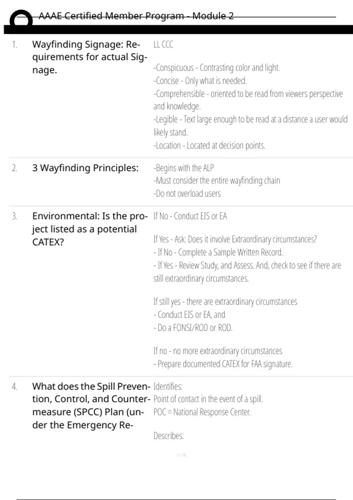Click 'Prepare documented CATEX for FAA signature' line

coord(223,364)
